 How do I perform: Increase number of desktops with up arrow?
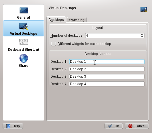point(142,34)
